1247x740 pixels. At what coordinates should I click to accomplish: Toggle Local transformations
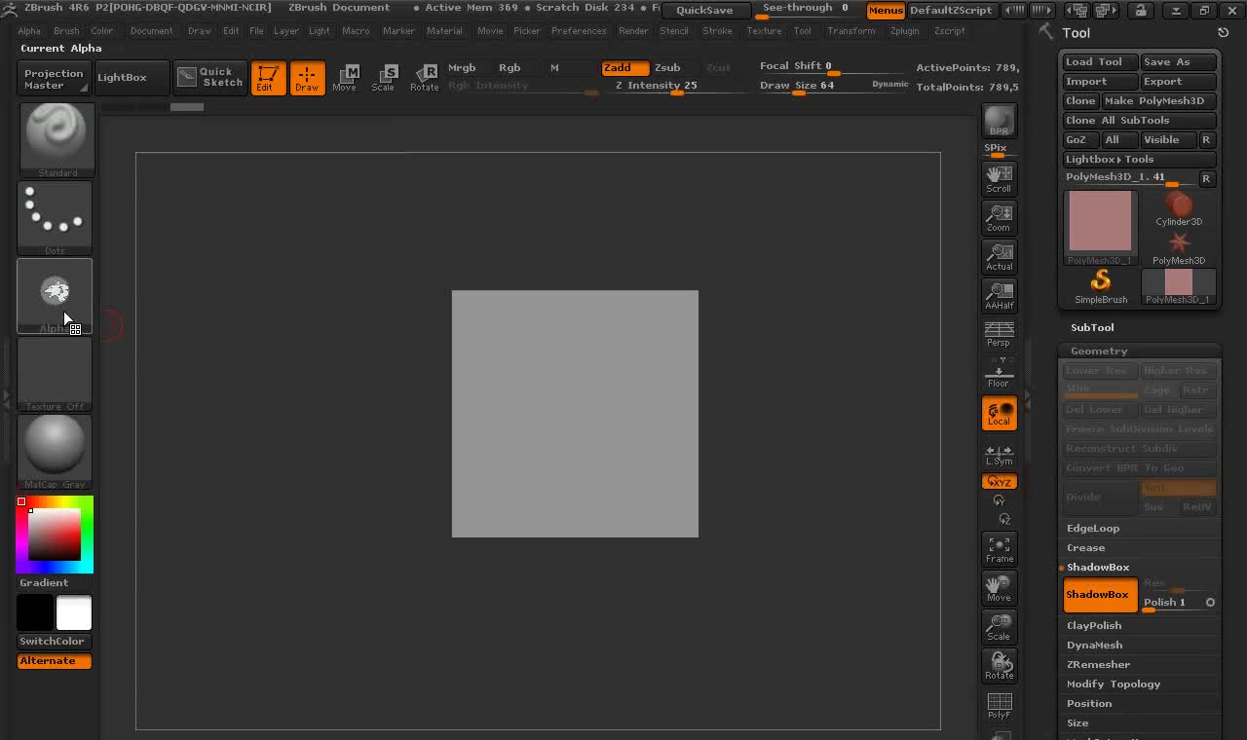(x=999, y=413)
